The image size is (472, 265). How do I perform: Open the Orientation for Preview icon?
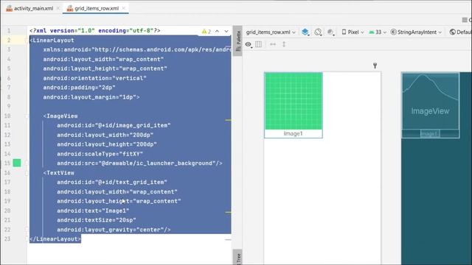[x=318, y=32]
